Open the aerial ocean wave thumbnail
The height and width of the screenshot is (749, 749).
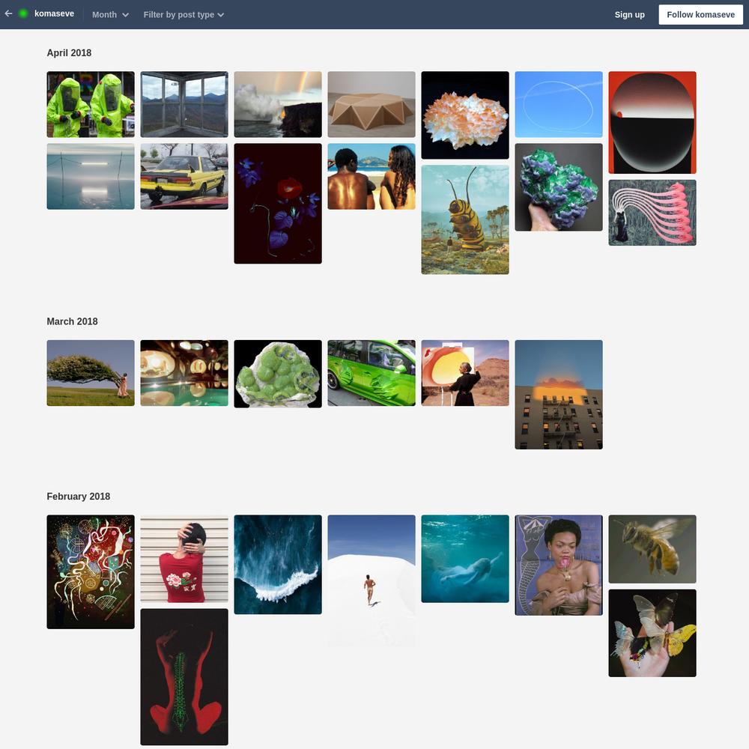click(278, 565)
